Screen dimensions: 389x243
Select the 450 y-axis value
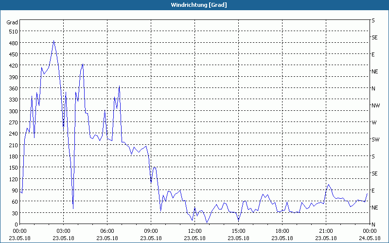(13, 54)
